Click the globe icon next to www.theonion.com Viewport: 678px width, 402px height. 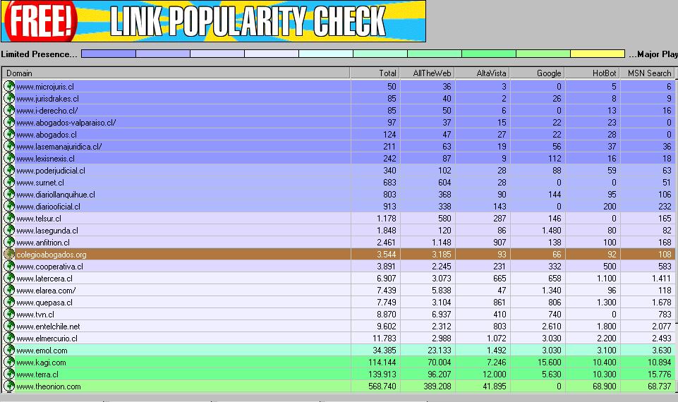9,386
